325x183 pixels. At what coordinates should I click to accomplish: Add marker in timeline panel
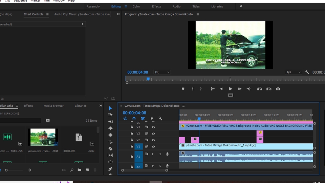pyautogui.click(x=152, y=119)
